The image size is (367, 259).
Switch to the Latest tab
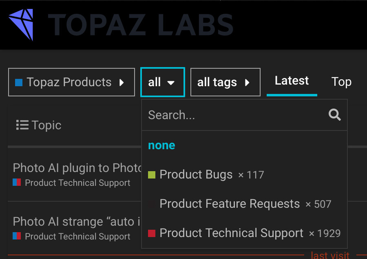pos(292,81)
